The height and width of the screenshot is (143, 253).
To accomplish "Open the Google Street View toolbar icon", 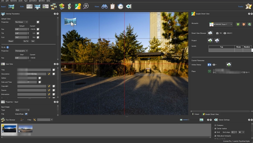I will pyautogui.click(x=78, y=6).
